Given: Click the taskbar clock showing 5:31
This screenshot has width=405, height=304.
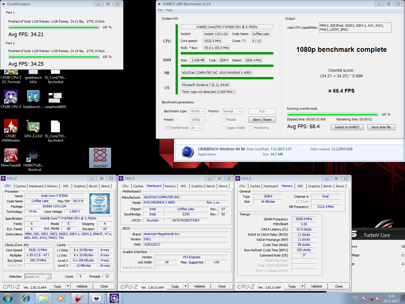Looking at the screenshot, I should [x=391, y=298].
